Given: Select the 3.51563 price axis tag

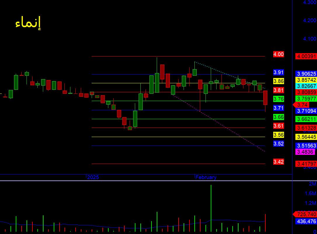Looking at the screenshot, I should (306, 145).
